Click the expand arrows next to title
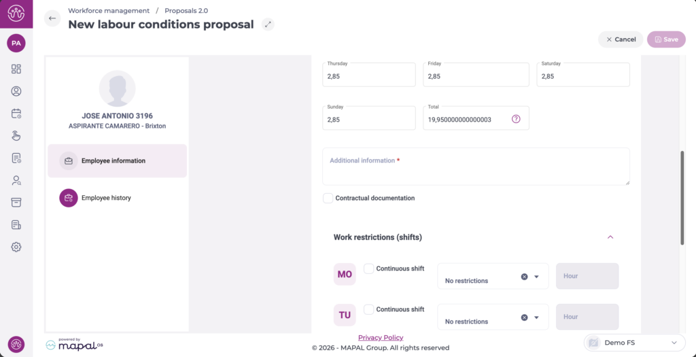This screenshot has width=696, height=357. point(268,24)
